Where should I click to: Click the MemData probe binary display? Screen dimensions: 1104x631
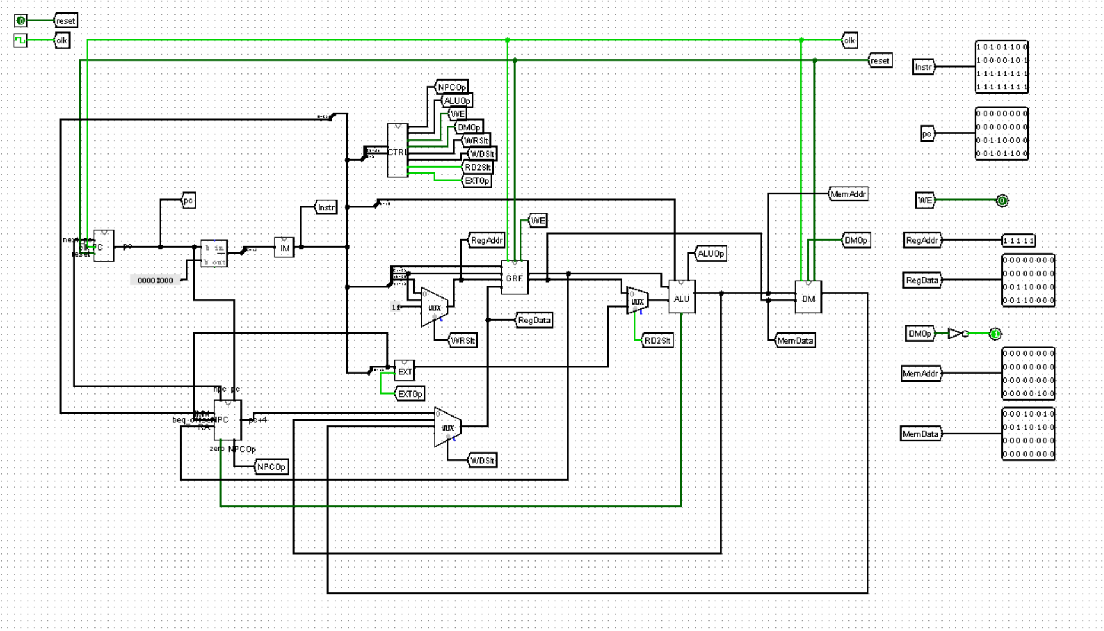pyautogui.click(x=1028, y=434)
